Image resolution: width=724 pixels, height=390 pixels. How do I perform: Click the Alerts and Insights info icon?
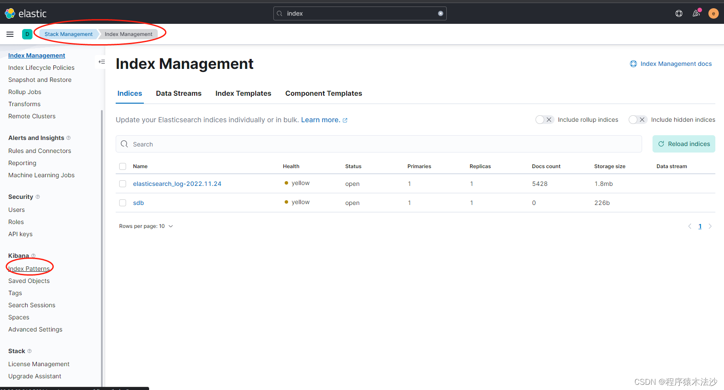click(68, 138)
